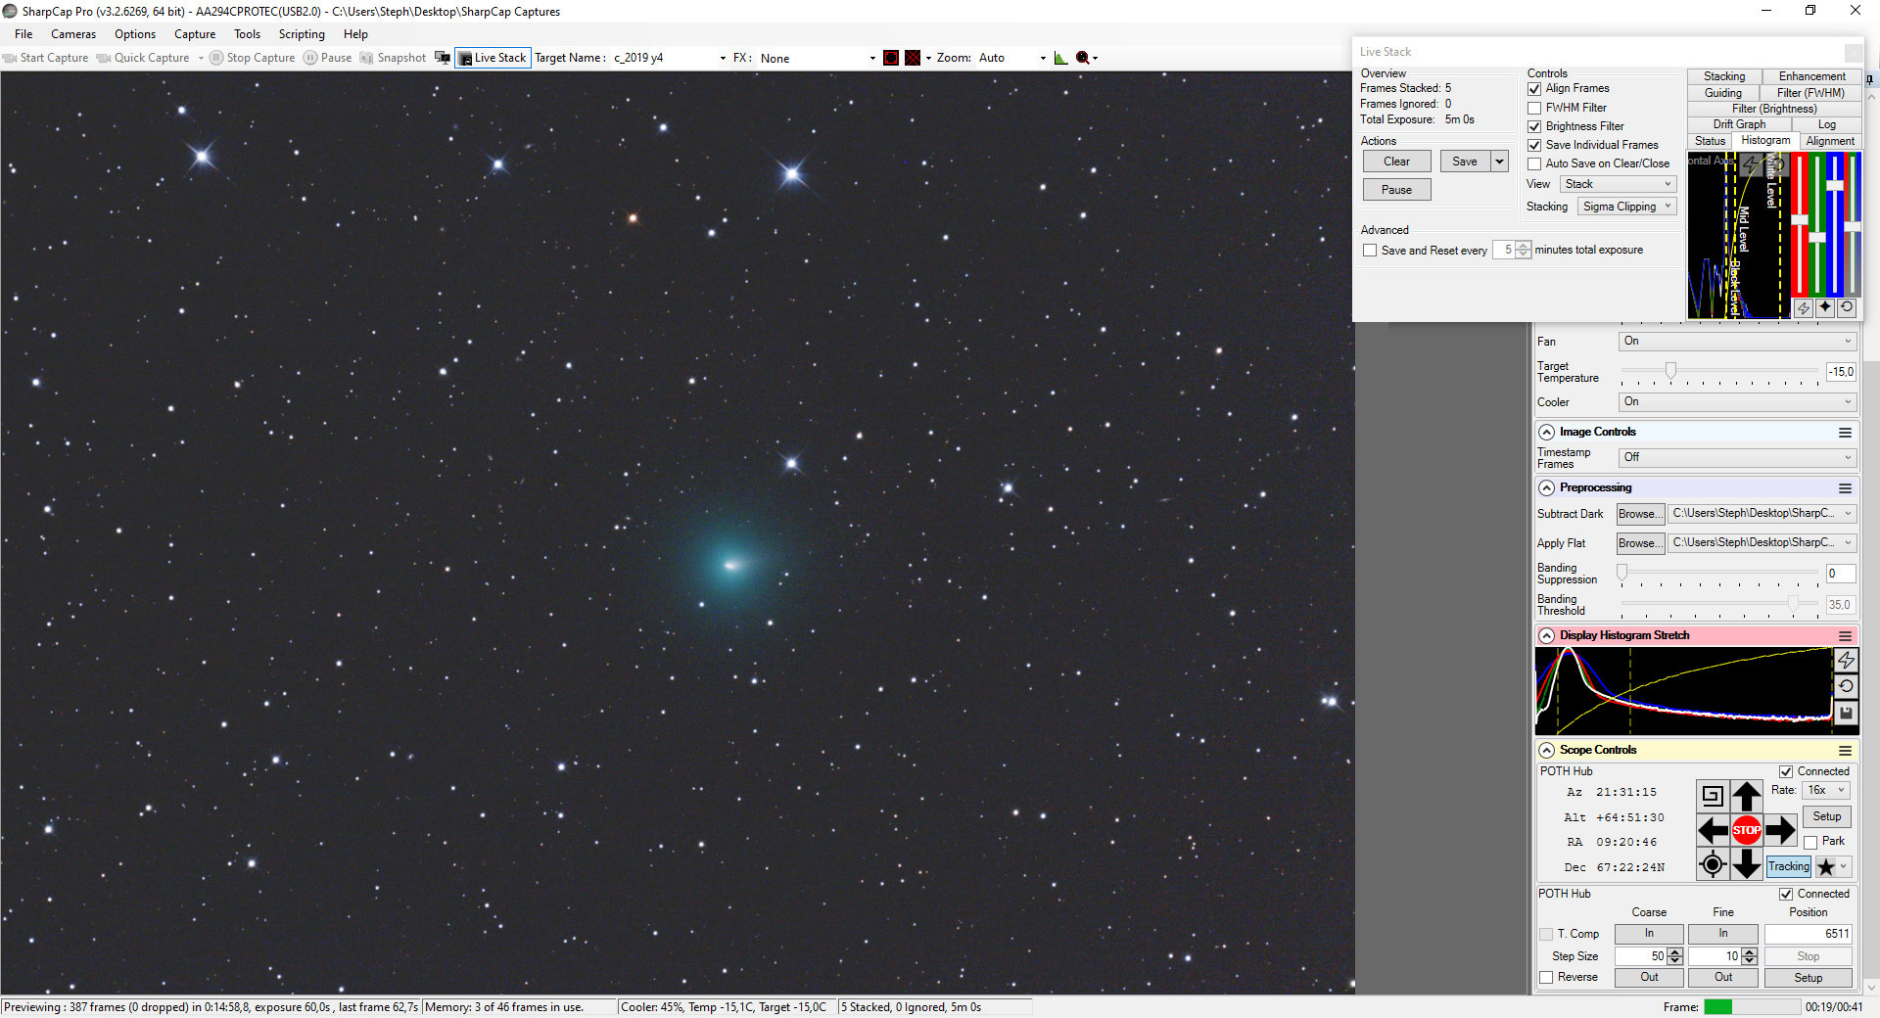Click the Start Capture camera icon
Image resolution: width=1880 pixels, height=1018 pixels.
point(10,58)
